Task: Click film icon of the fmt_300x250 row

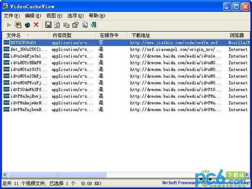Action: pyautogui.click(x=7, y=49)
